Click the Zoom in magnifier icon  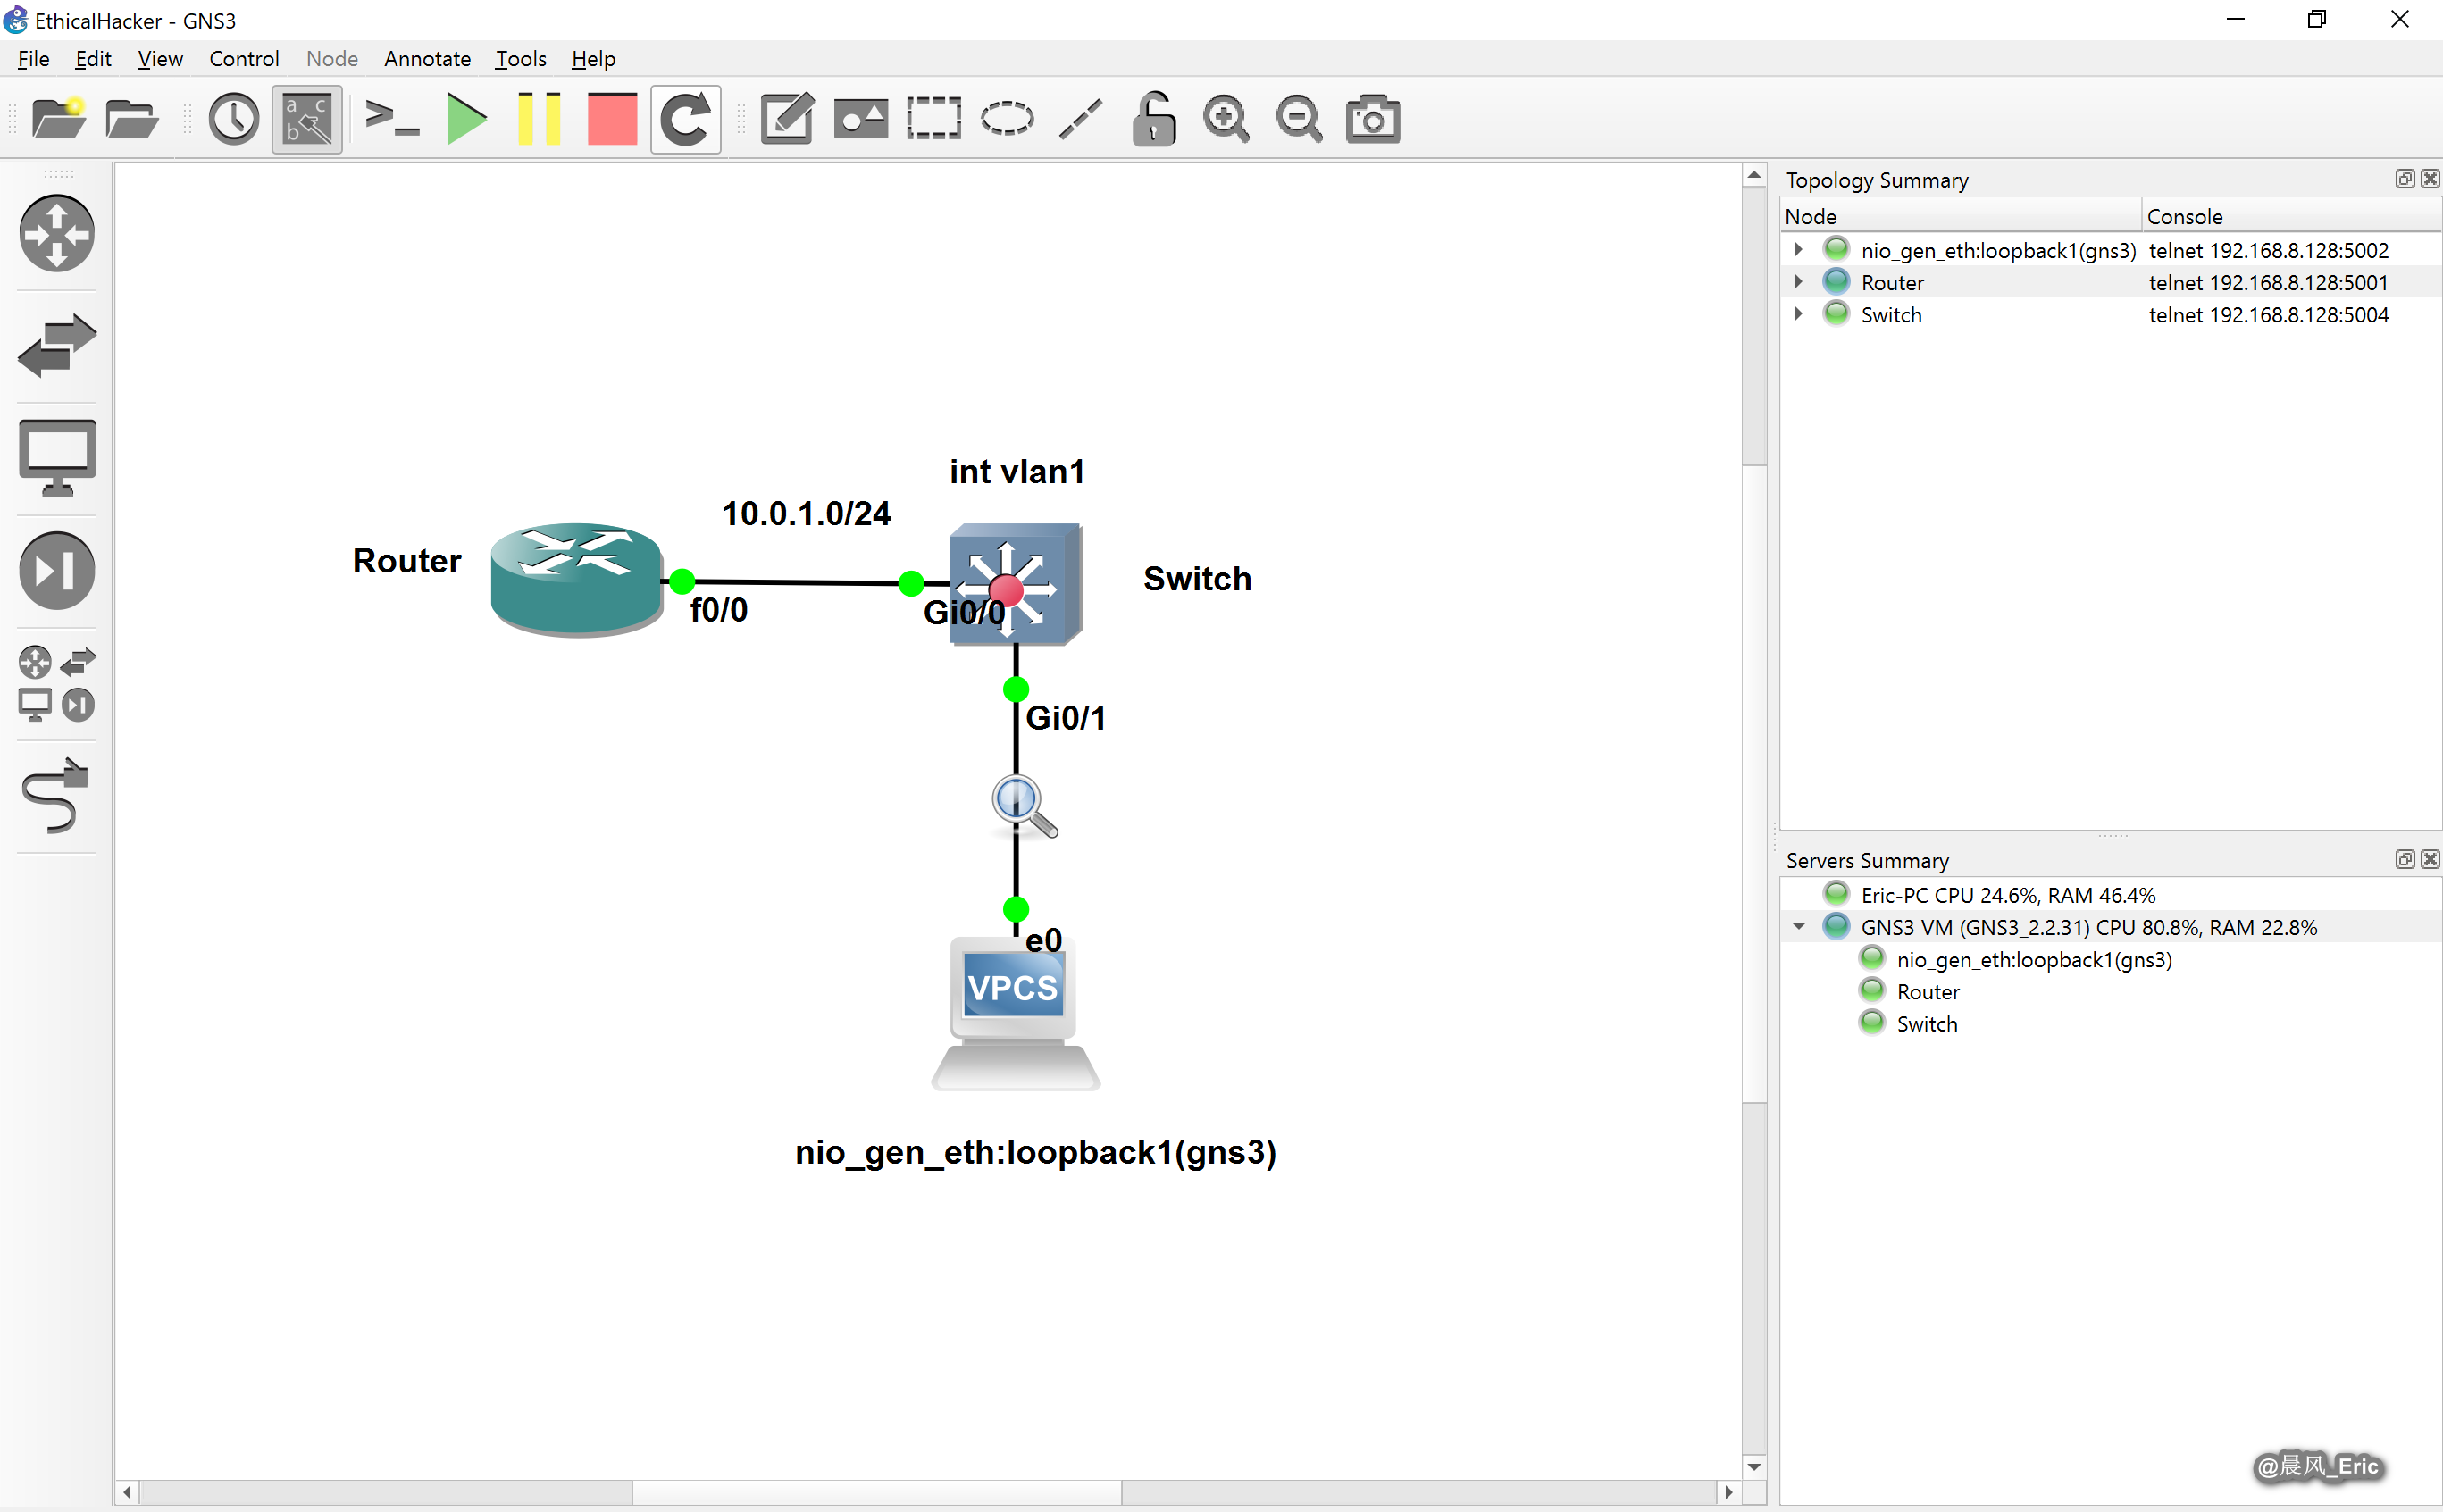(1227, 119)
